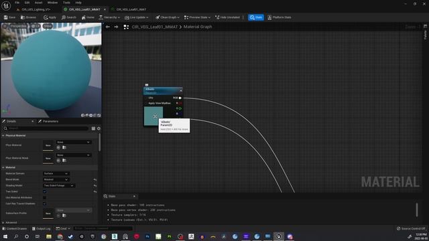Toggle the Use Material Attributes checkbox

[x=45, y=197]
